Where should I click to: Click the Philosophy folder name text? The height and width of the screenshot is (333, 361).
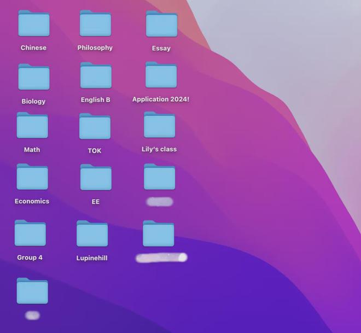pyautogui.click(x=95, y=48)
